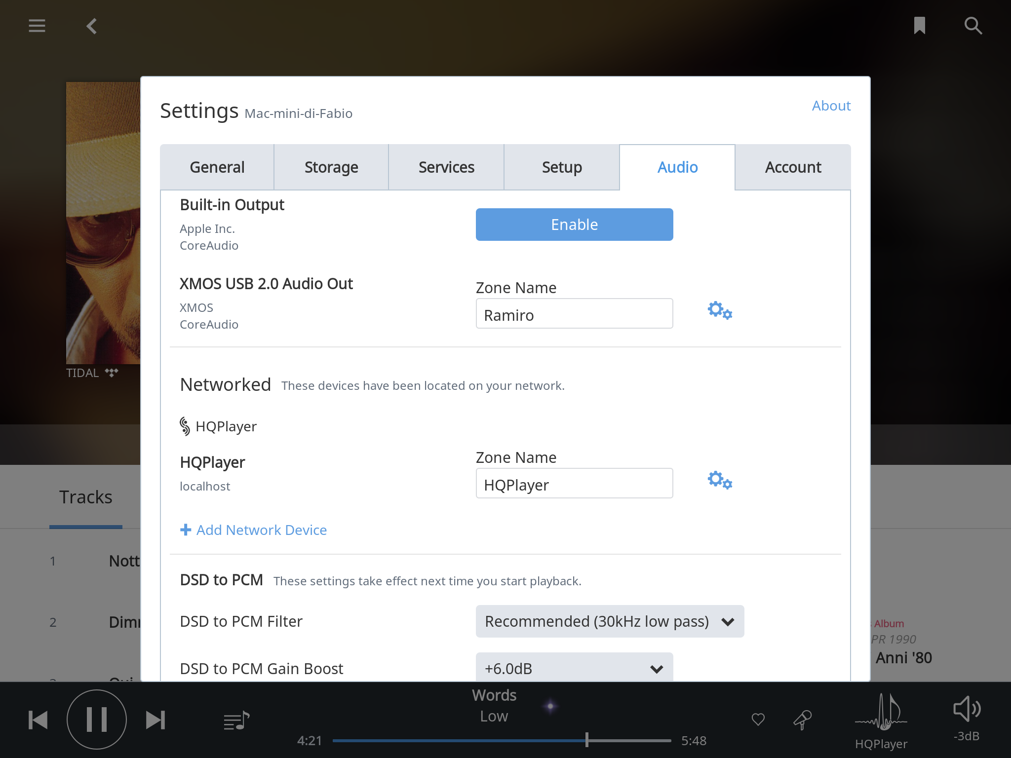Open search with magnifier icon

(x=973, y=26)
